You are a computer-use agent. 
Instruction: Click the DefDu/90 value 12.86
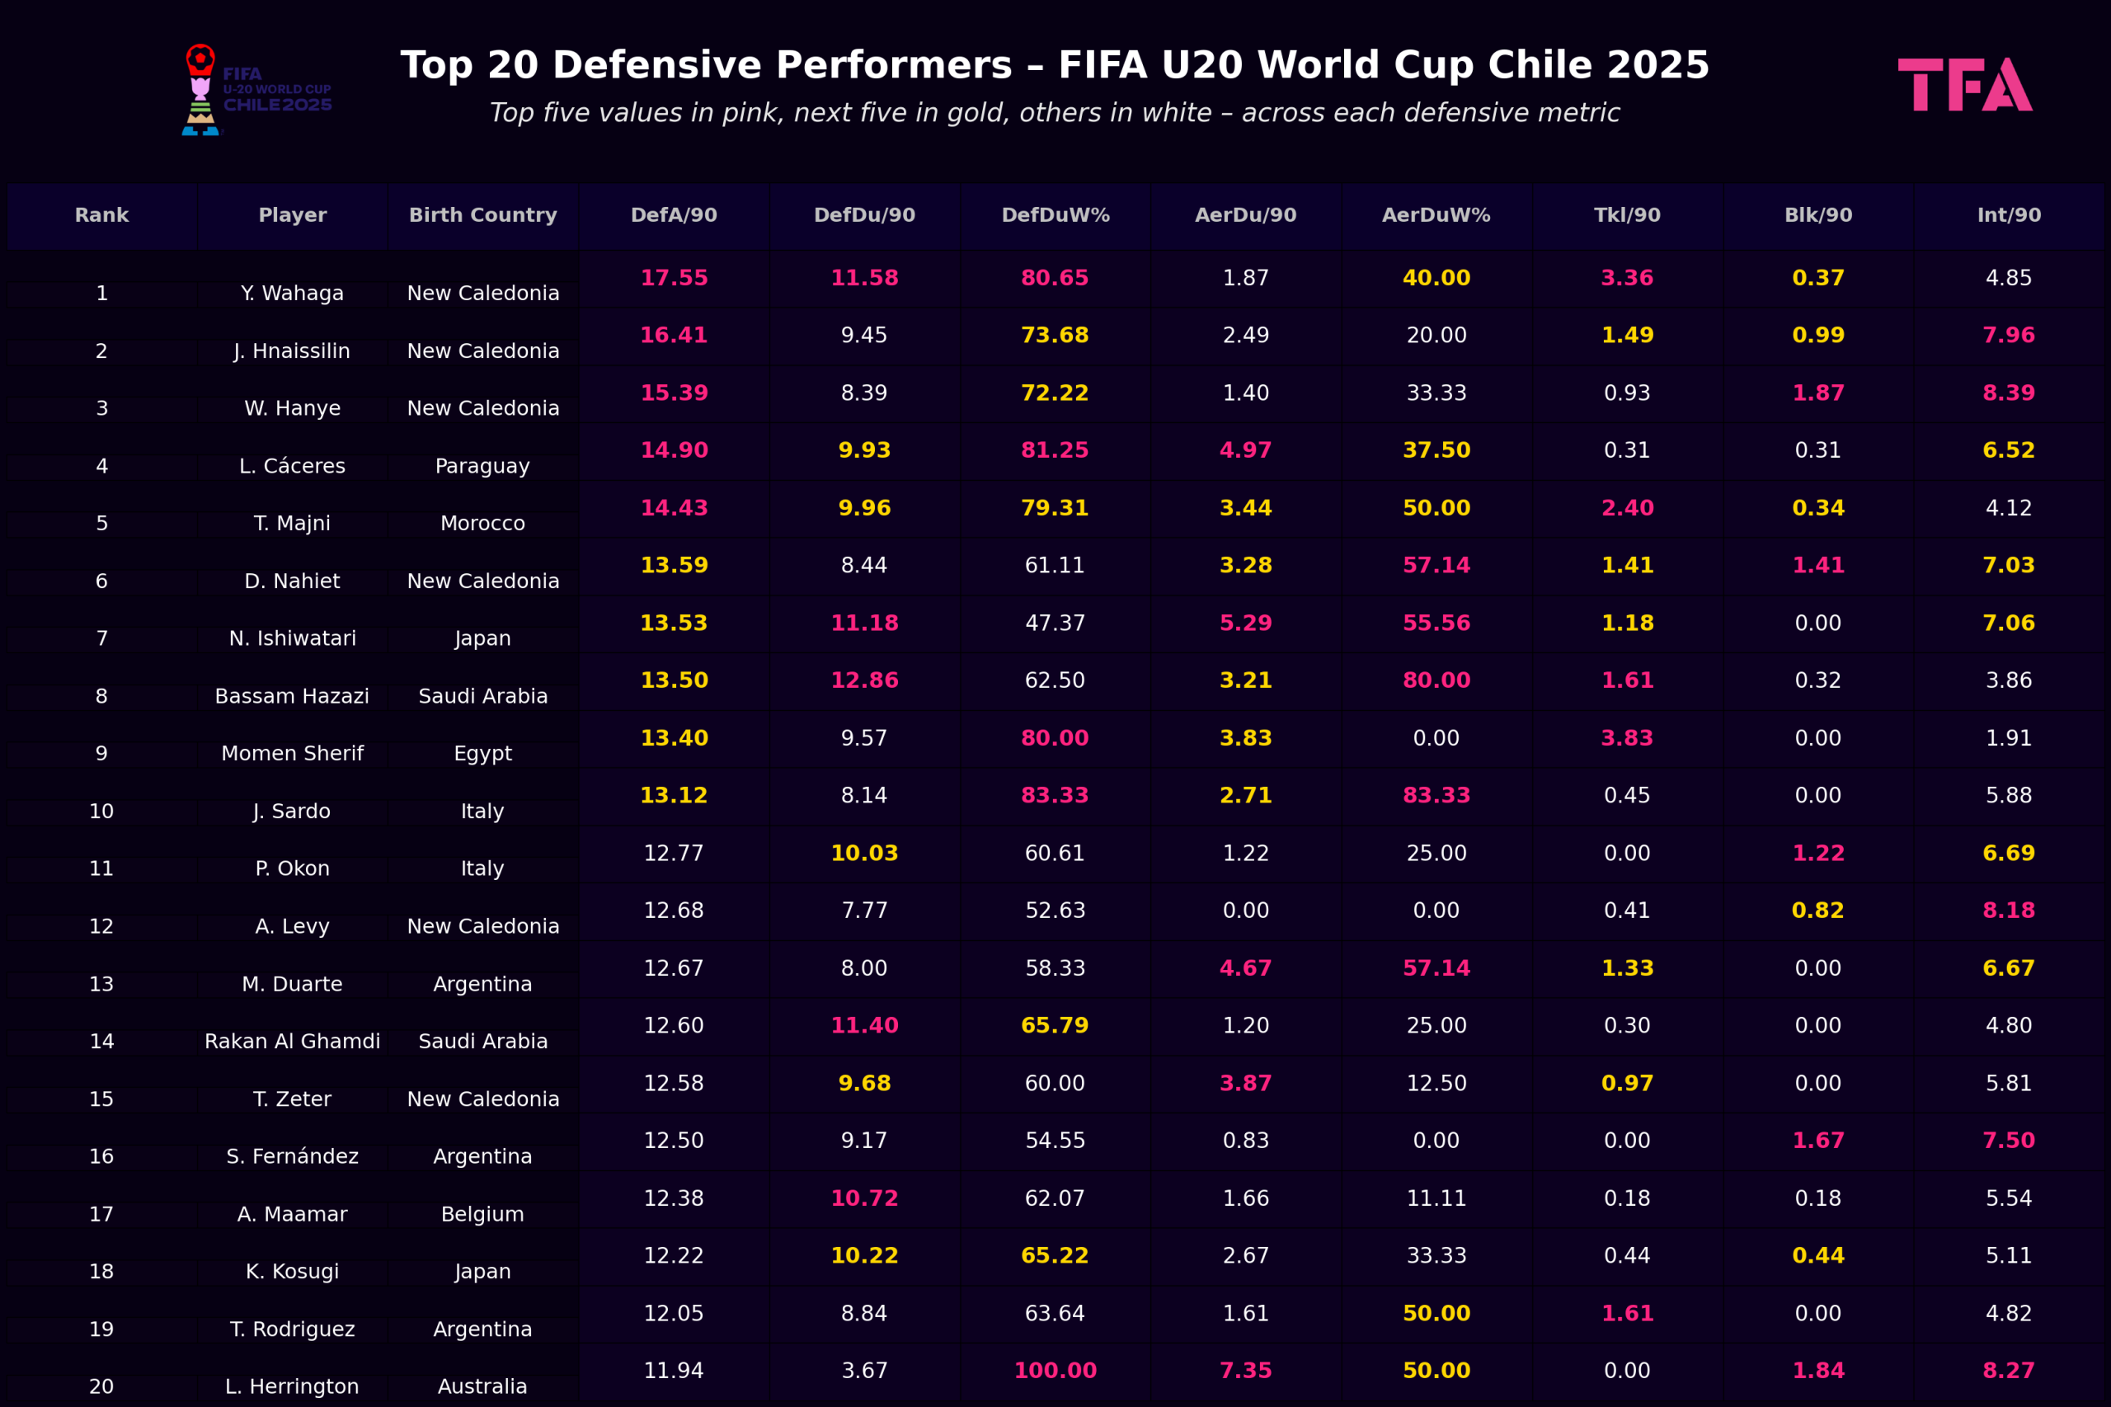(864, 681)
